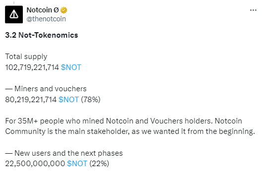Viewport: 265px width, 181px height.
Task: Click the For 35M+ people sentence
Action: coord(124,121)
